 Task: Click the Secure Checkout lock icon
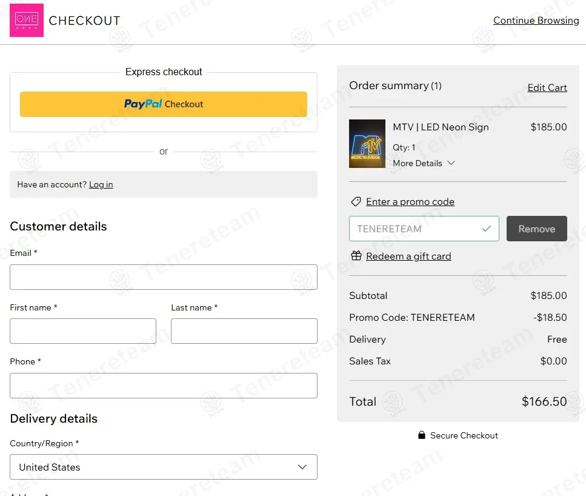tap(422, 435)
